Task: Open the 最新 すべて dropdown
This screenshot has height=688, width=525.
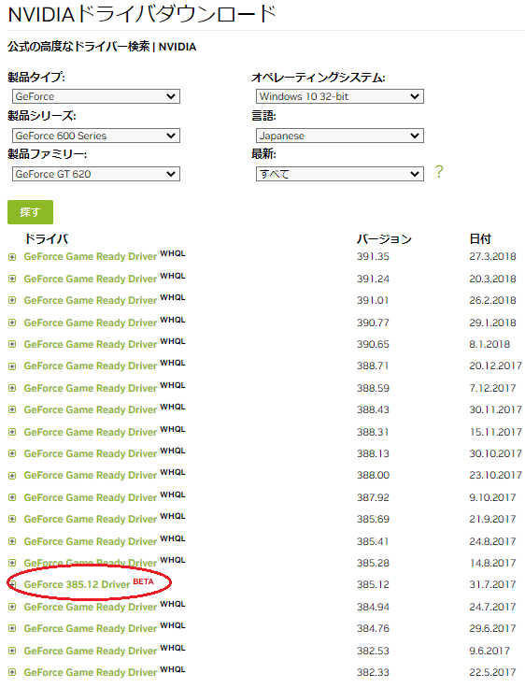Action: [340, 174]
